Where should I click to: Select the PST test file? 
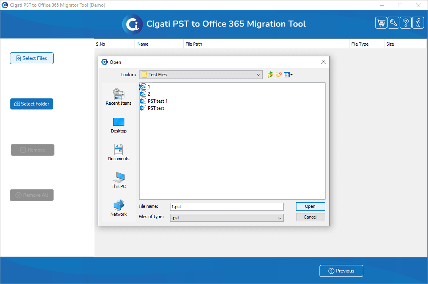pos(152,108)
